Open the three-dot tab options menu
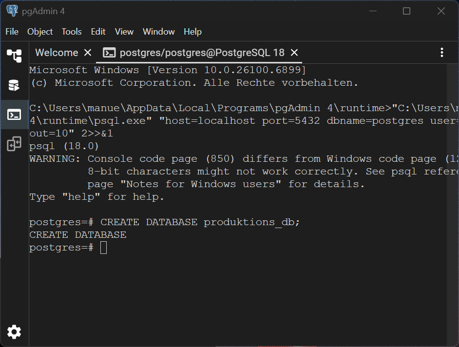 click(x=441, y=53)
